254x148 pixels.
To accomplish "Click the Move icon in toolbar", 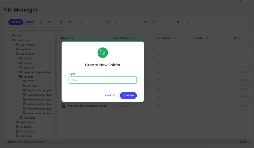I will pos(116,22).
